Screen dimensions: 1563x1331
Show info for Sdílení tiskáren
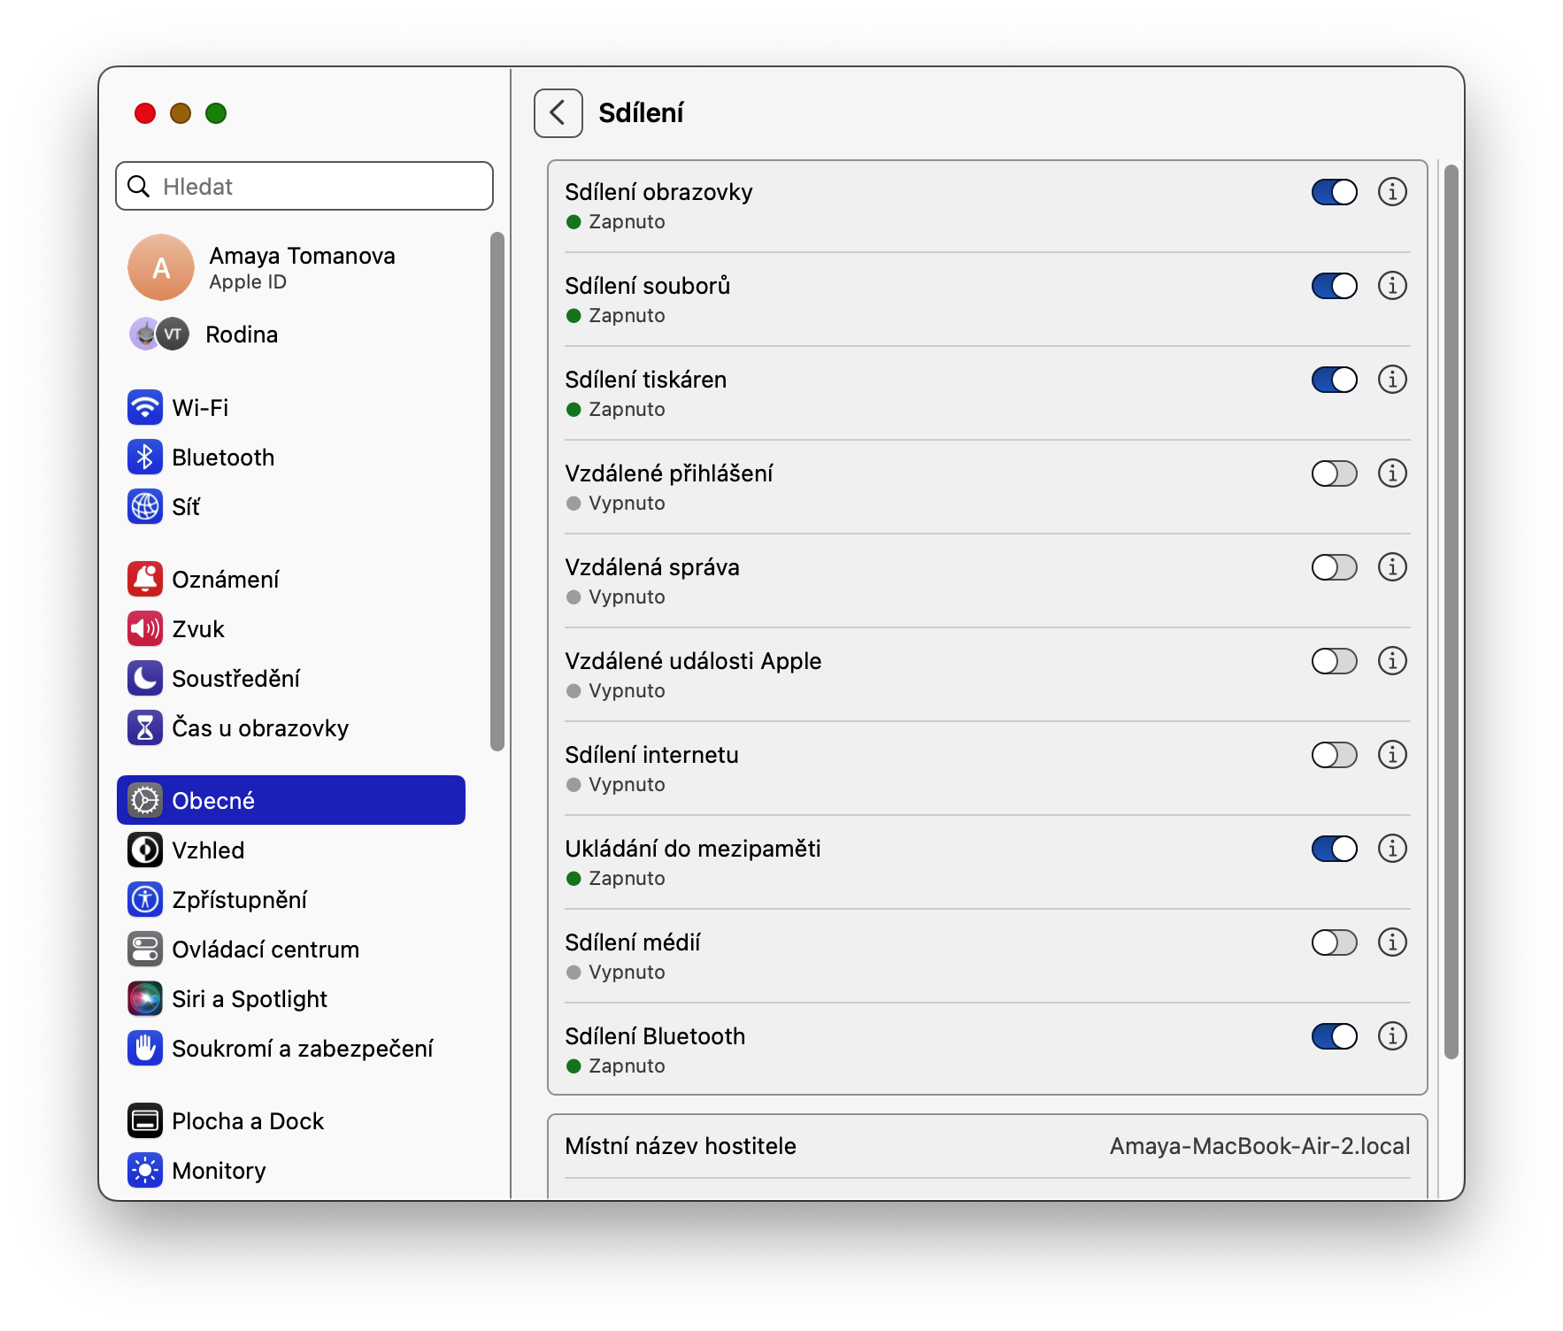click(x=1392, y=380)
